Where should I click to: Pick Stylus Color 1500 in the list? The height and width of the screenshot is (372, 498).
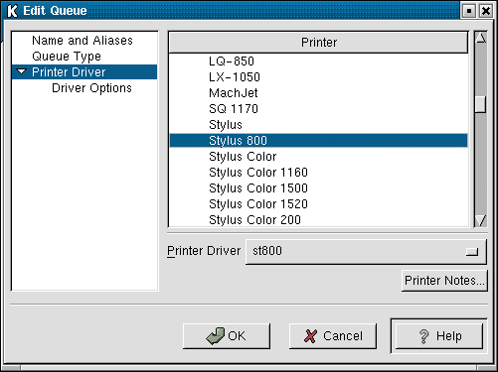point(318,188)
